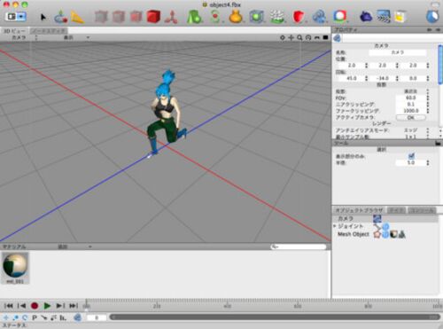
Task: Click the three-bladed red joint tool icon
Action: 171,18
